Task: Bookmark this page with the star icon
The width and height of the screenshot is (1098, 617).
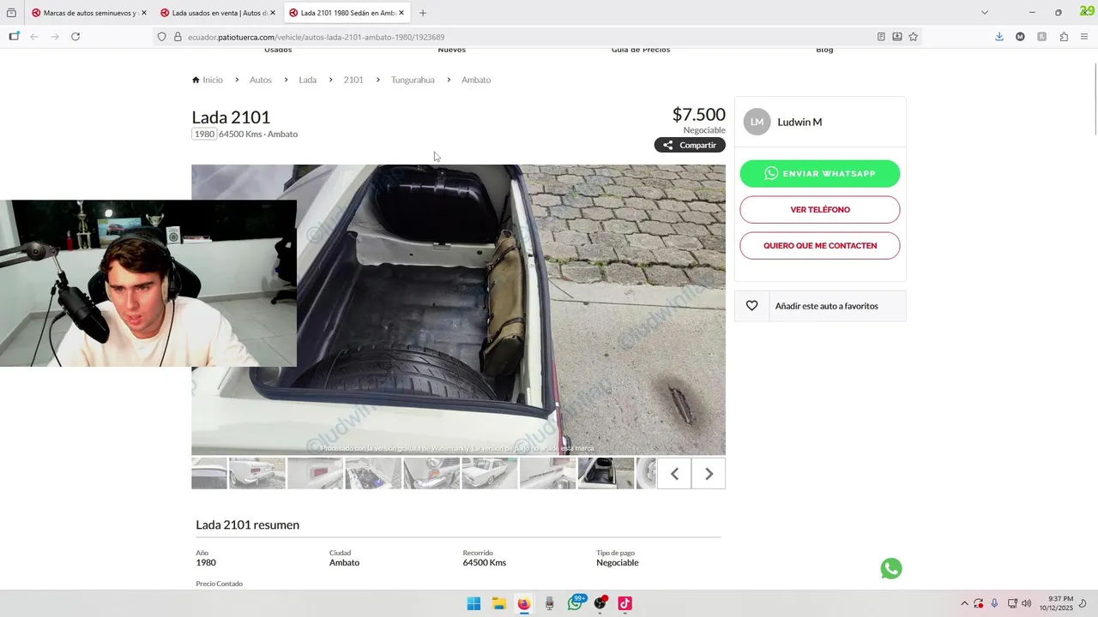Action: 913,37
